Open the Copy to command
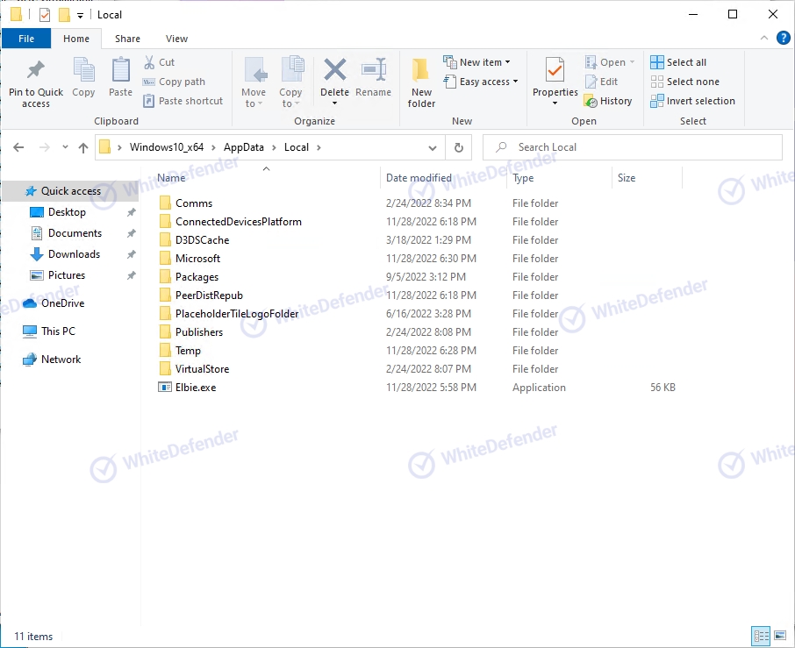 pos(290,82)
